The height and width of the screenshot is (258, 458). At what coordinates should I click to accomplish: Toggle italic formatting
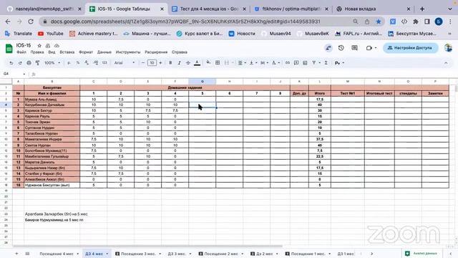tap(179, 63)
